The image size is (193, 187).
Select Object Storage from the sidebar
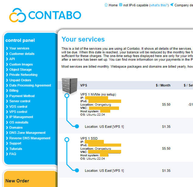(x=21, y=70)
